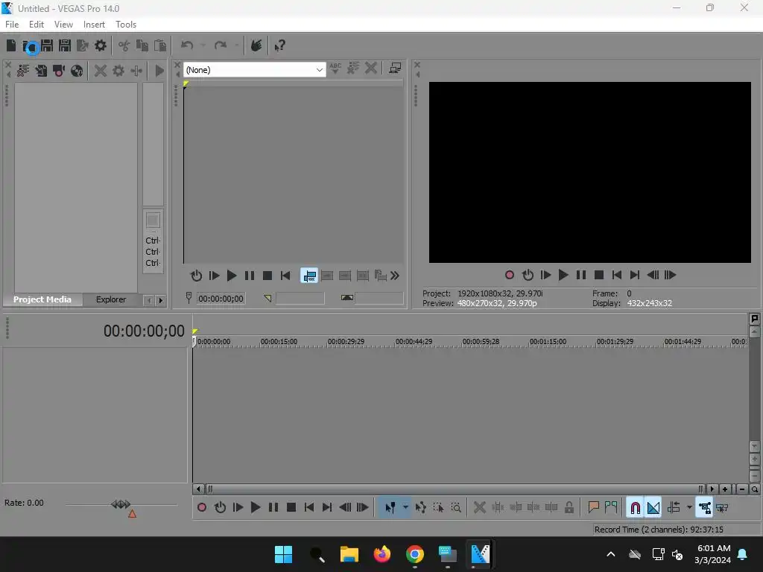Click the Trimmer sort ABC icon
Image resolution: width=763 pixels, height=572 pixels.
pos(335,68)
